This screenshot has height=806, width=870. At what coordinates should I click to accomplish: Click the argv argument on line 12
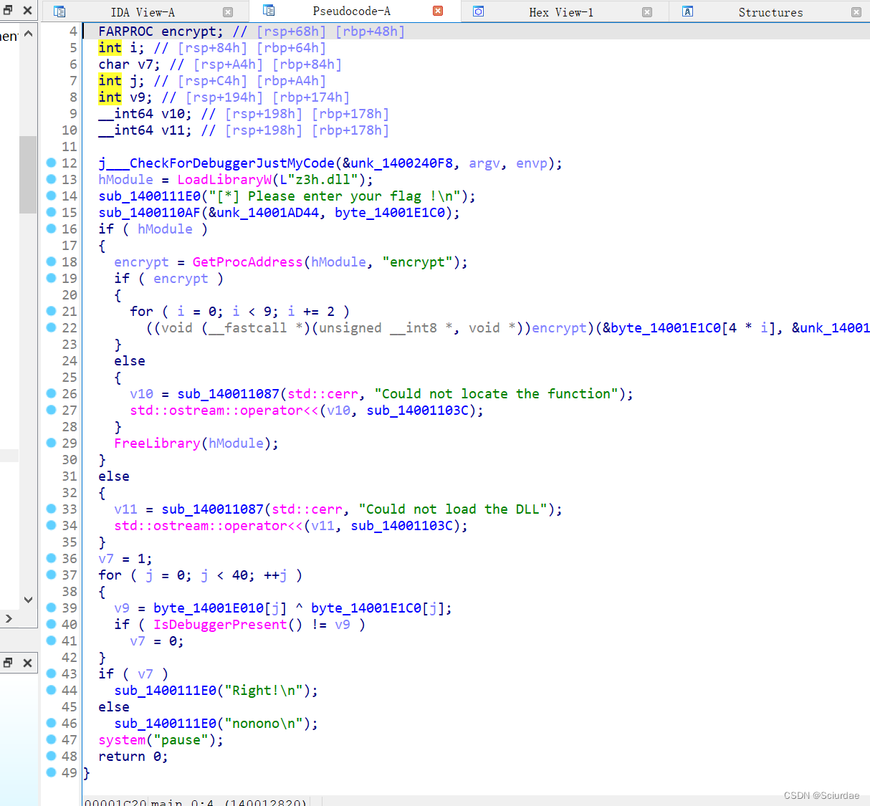(484, 163)
